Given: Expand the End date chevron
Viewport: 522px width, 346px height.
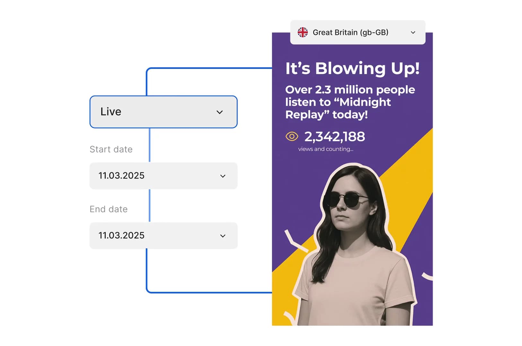Looking at the screenshot, I should (223, 236).
